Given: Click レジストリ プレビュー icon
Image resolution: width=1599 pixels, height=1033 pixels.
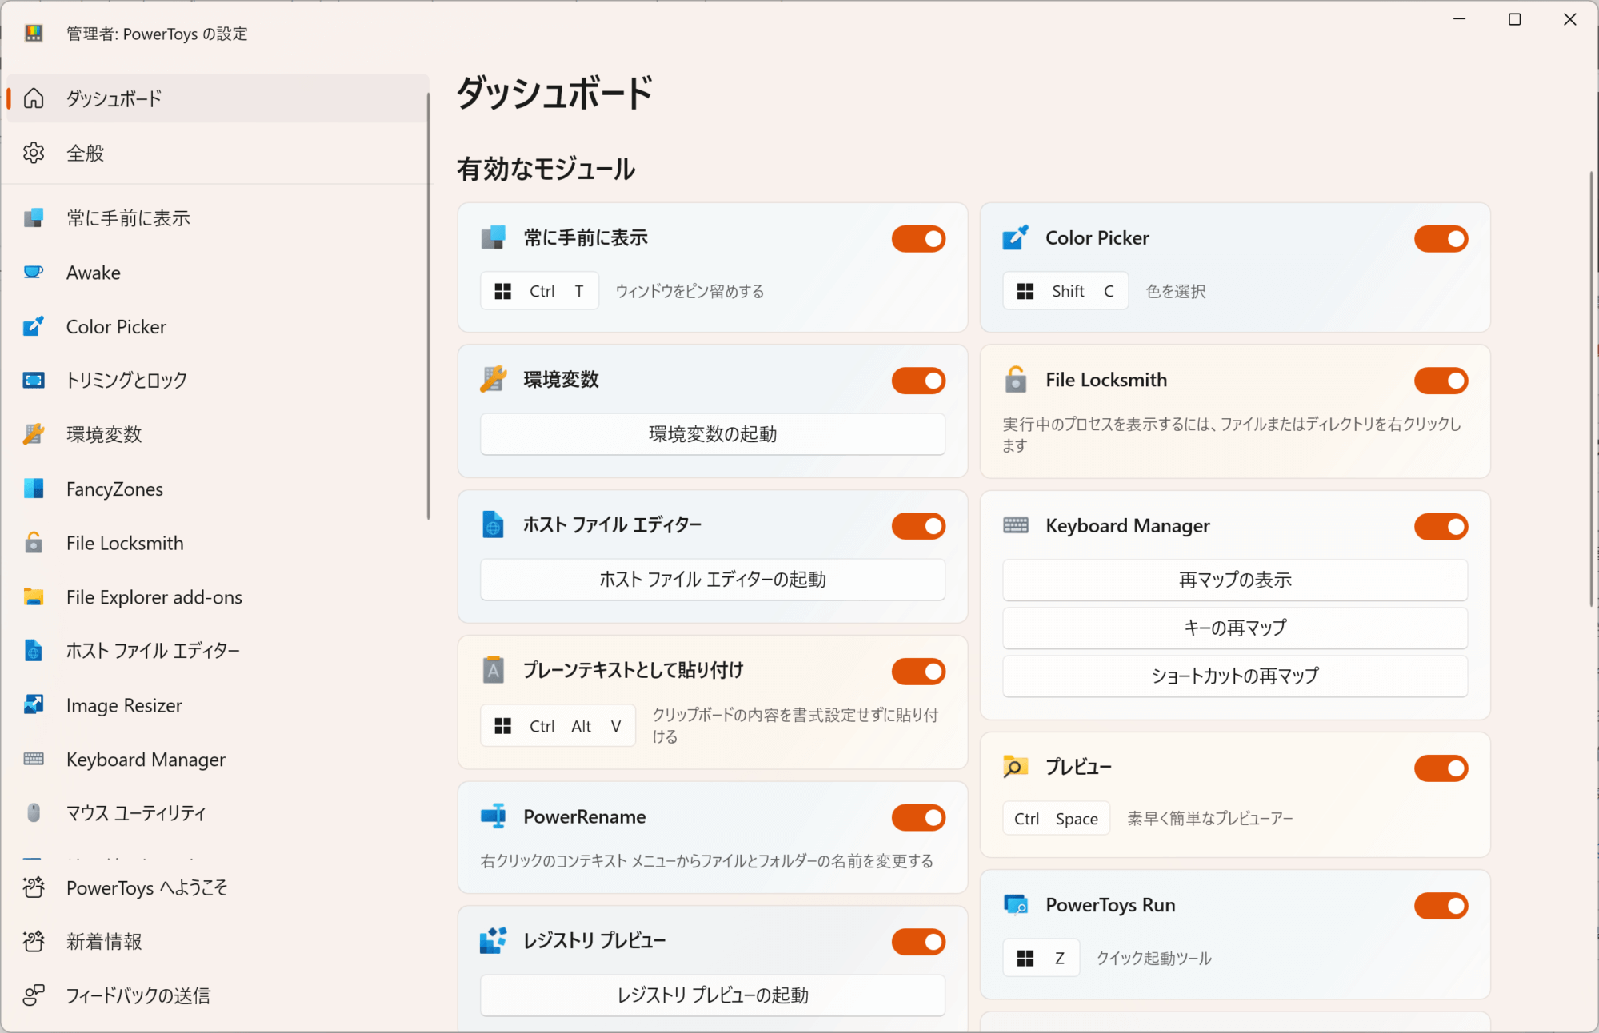Looking at the screenshot, I should pyautogui.click(x=492, y=941).
